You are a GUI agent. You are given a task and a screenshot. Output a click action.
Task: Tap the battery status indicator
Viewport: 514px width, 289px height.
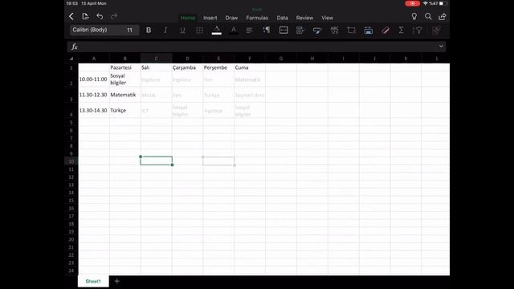point(443,3)
